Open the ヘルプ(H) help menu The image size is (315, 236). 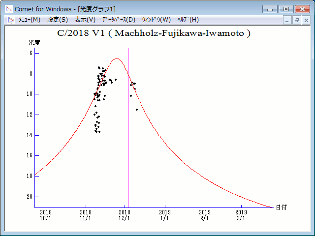point(188,20)
